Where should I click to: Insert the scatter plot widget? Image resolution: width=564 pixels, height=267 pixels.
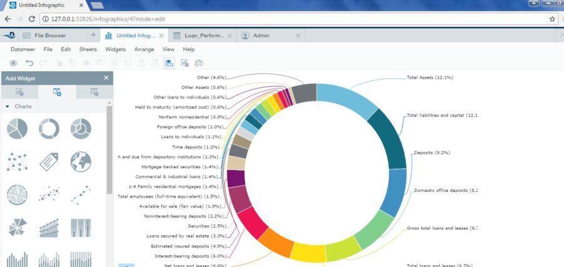(x=49, y=194)
